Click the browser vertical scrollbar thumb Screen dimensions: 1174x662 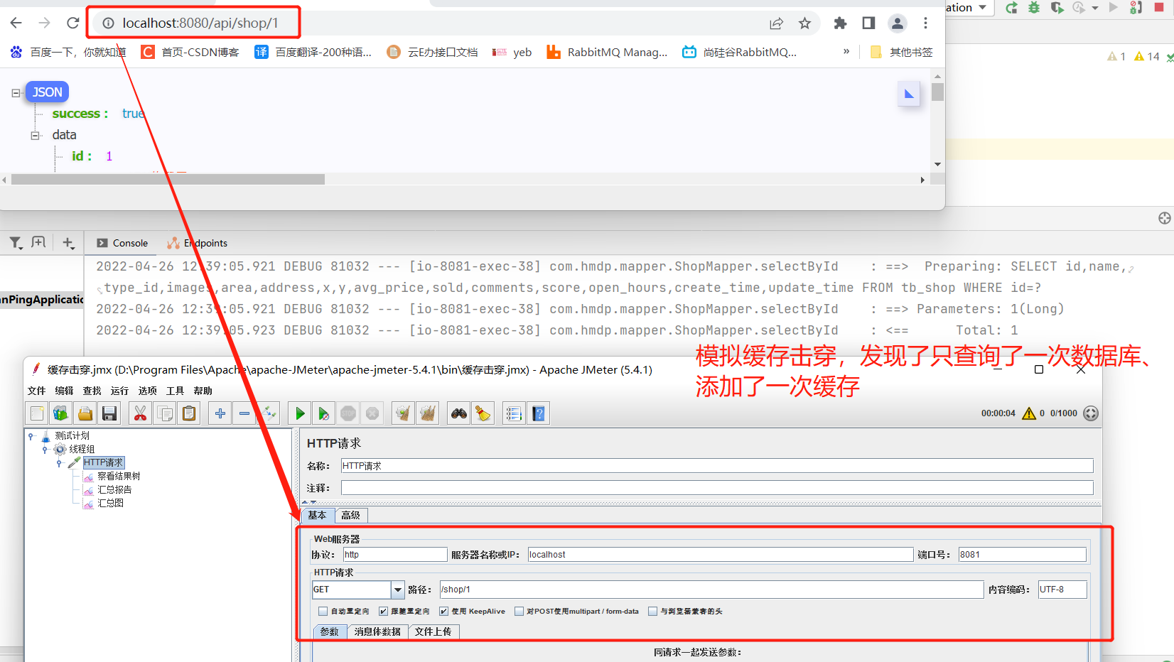[x=938, y=92]
